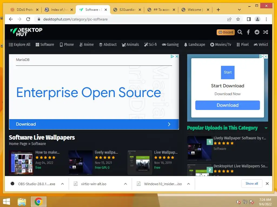277x207 pixels.
Task: Expand Windows10_Insider iso download options chevron
Action: pyautogui.click(x=189, y=184)
